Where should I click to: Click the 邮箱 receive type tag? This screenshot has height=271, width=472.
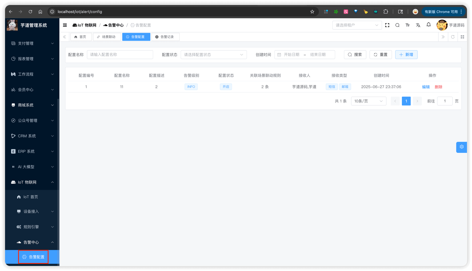(345, 87)
